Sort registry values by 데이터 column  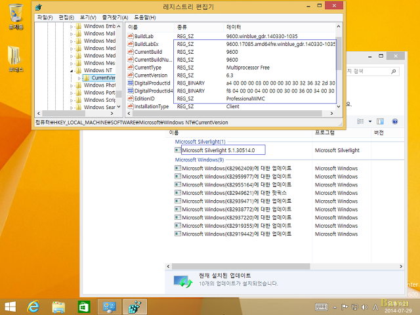coord(280,27)
